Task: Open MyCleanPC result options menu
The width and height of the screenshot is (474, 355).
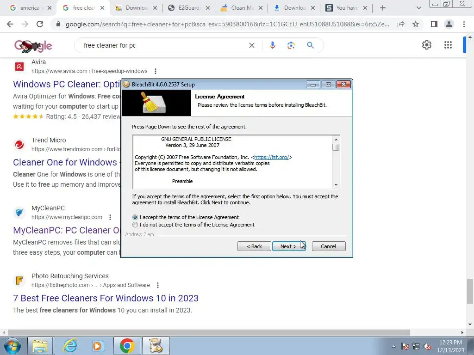Action: pyautogui.click(x=110, y=217)
